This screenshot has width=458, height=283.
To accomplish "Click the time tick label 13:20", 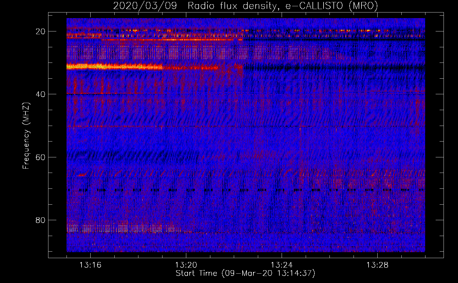I will click(186, 265).
